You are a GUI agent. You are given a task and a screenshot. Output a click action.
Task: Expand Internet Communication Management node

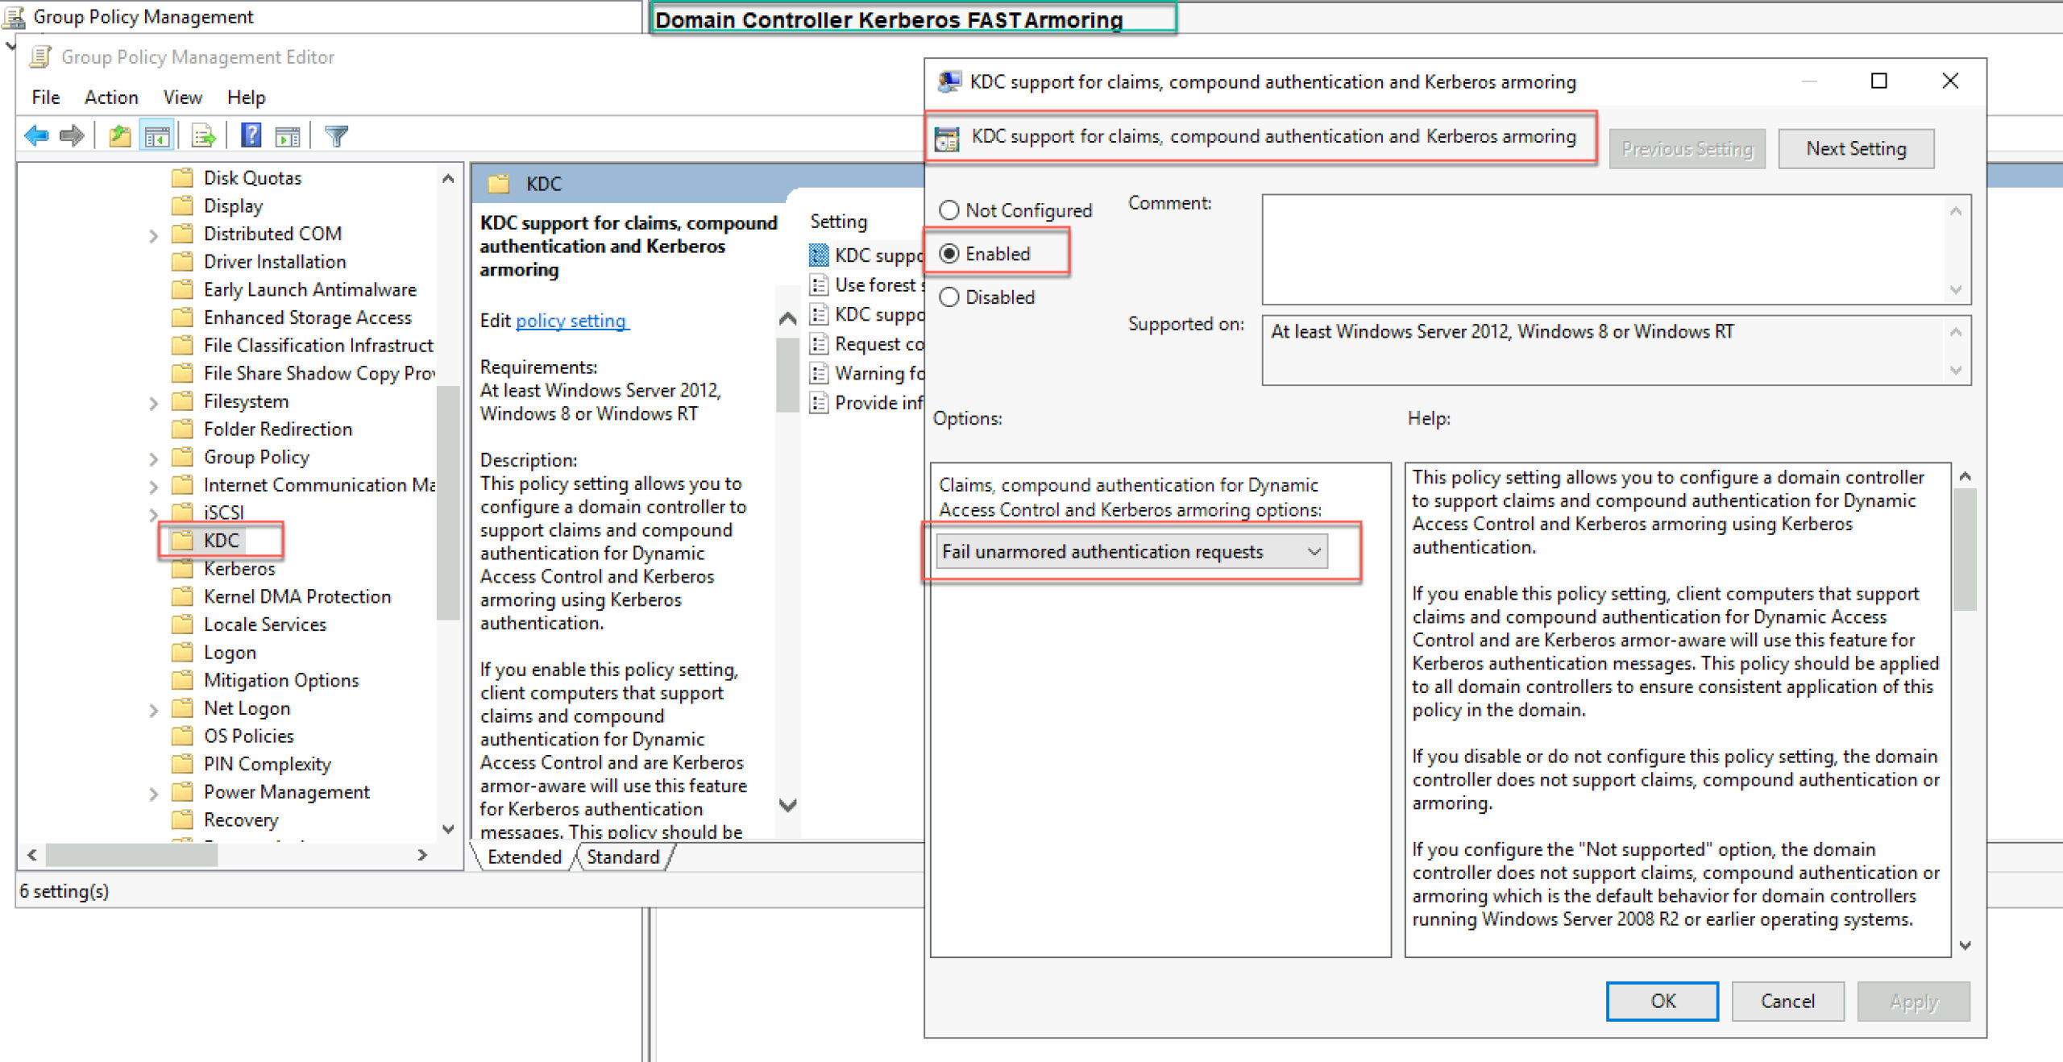pyautogui.click(x=153, y=487)
